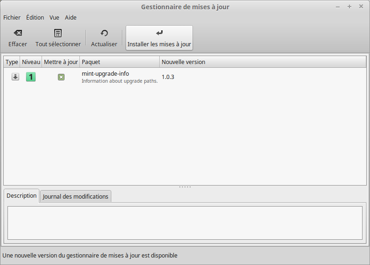
Task: Click the green level 1 badge
Action: tap(31, 77)
